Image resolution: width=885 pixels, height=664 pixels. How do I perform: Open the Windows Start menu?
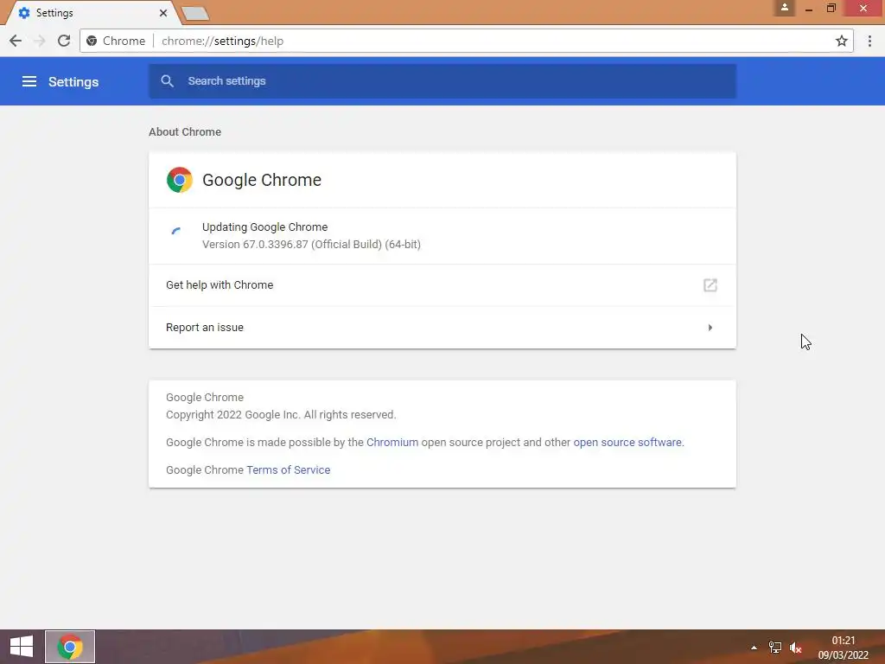(22, 647)
